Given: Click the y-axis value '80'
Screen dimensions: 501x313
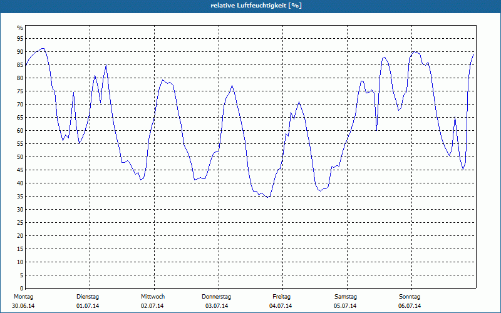Looking at the screenshot, I should coord(20,78).
